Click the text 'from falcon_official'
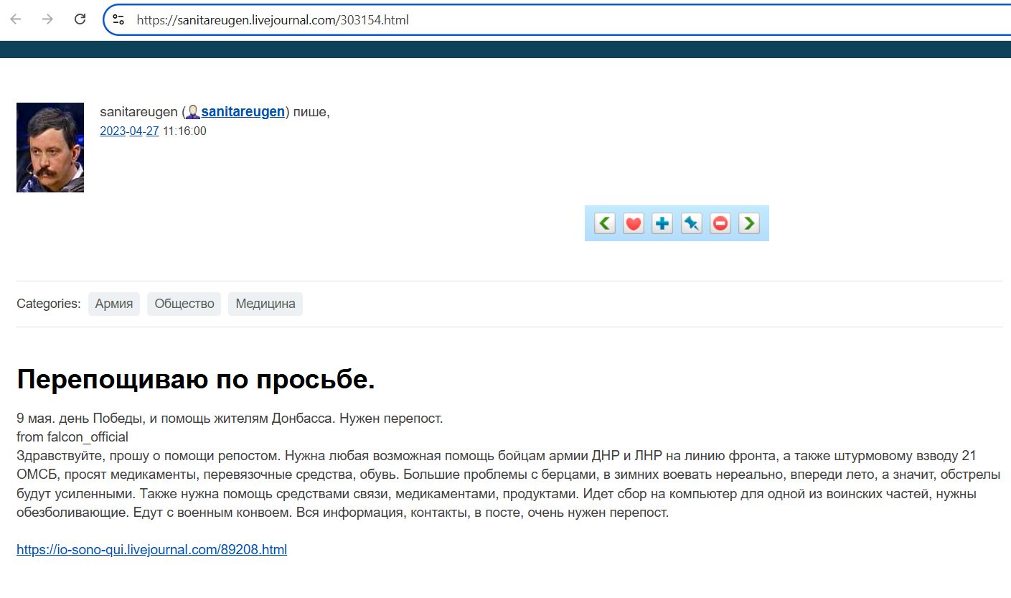This screenshot has height=598, width=1011. click(x=72, y=436)
